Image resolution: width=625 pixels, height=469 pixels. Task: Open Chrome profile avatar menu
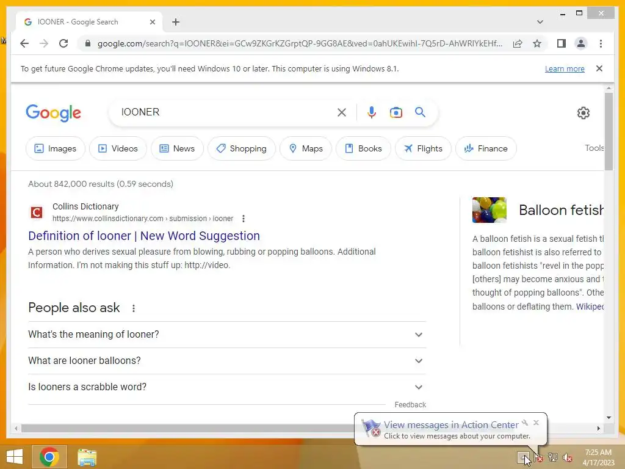581,43
